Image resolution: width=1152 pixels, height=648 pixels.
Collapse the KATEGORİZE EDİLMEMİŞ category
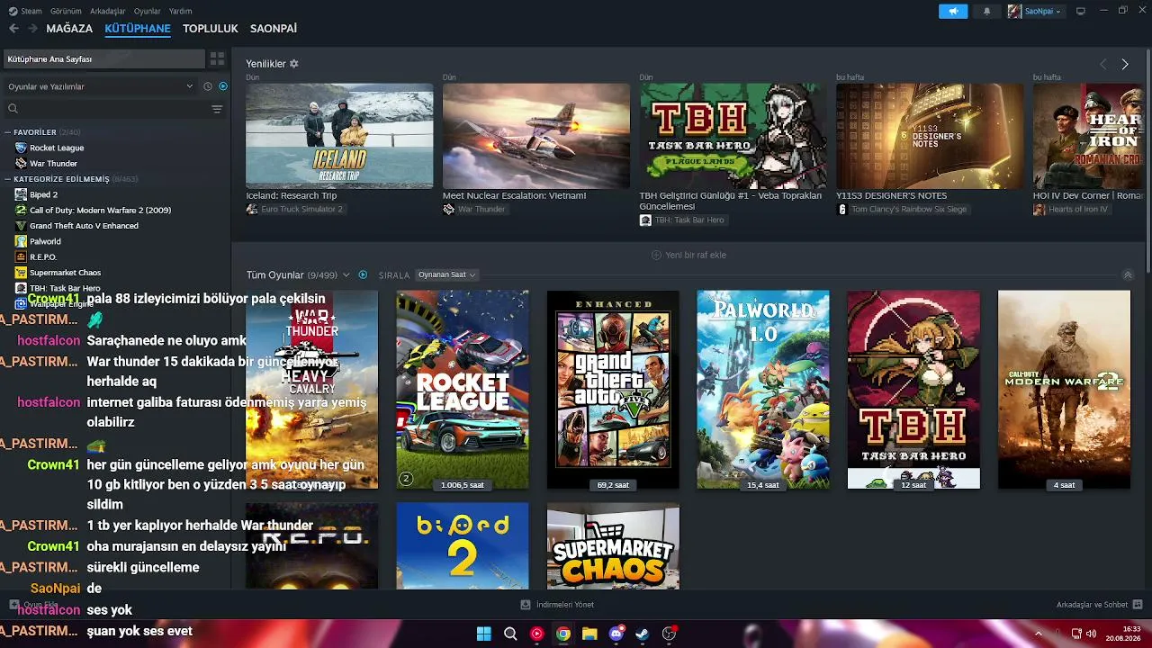tap(8, 179)
